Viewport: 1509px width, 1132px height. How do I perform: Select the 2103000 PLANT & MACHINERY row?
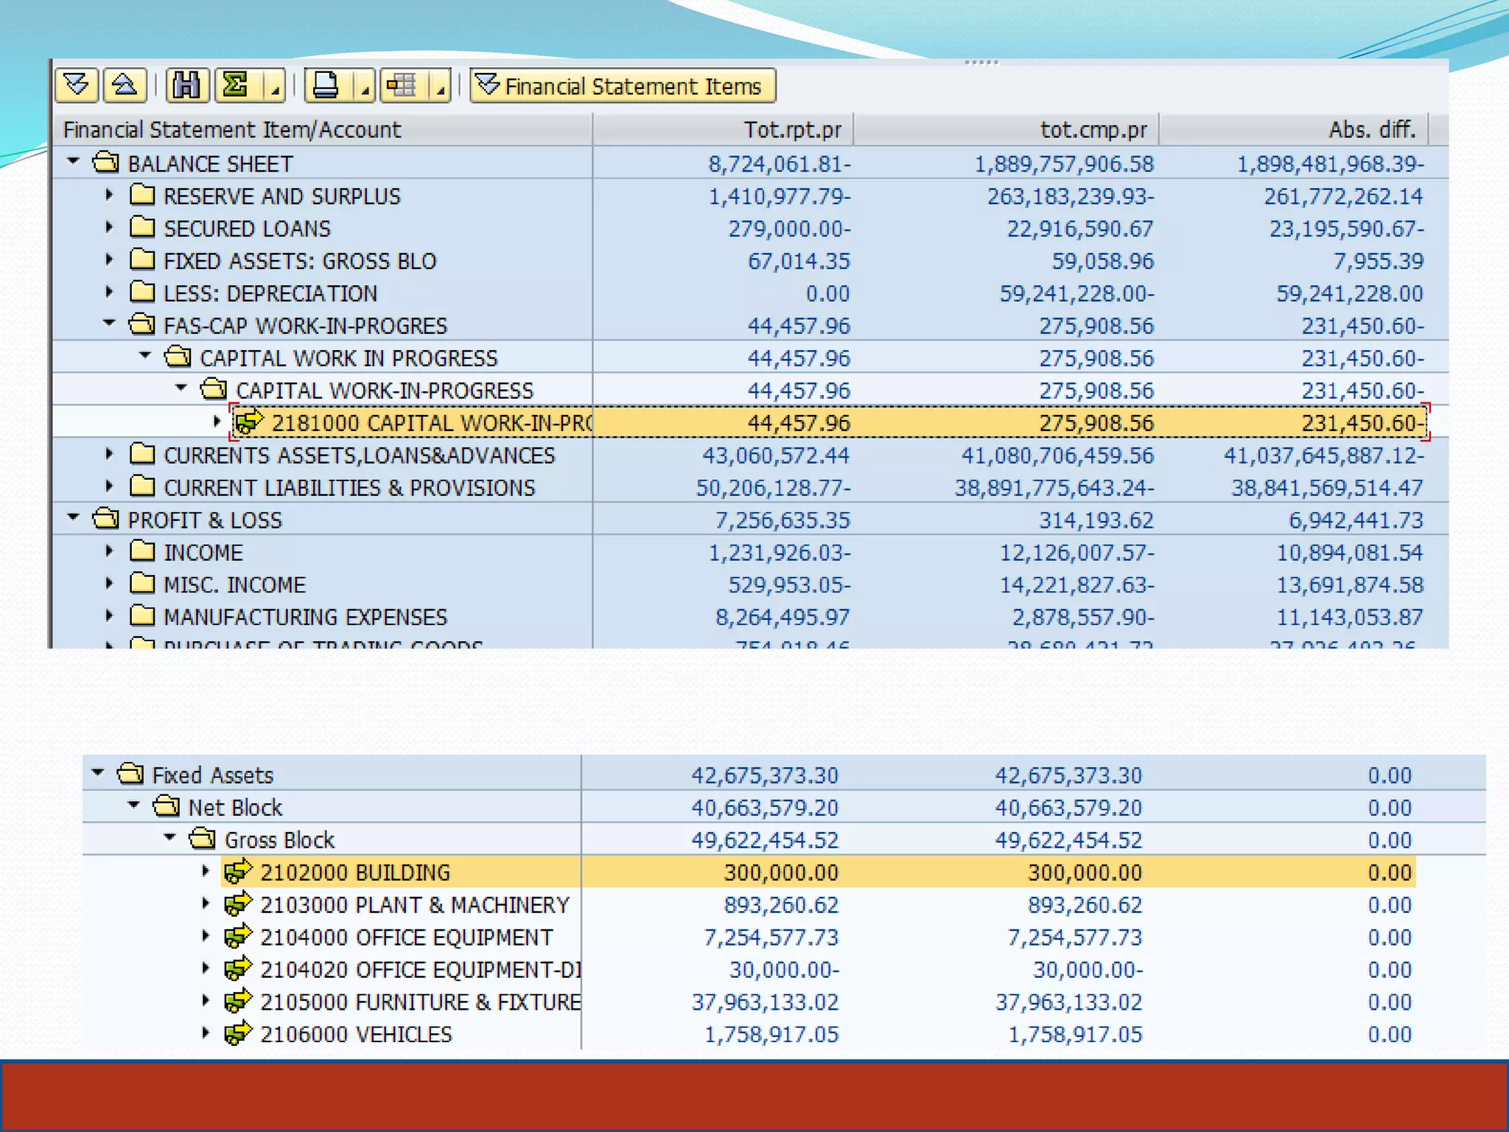[x=414, y=905]
